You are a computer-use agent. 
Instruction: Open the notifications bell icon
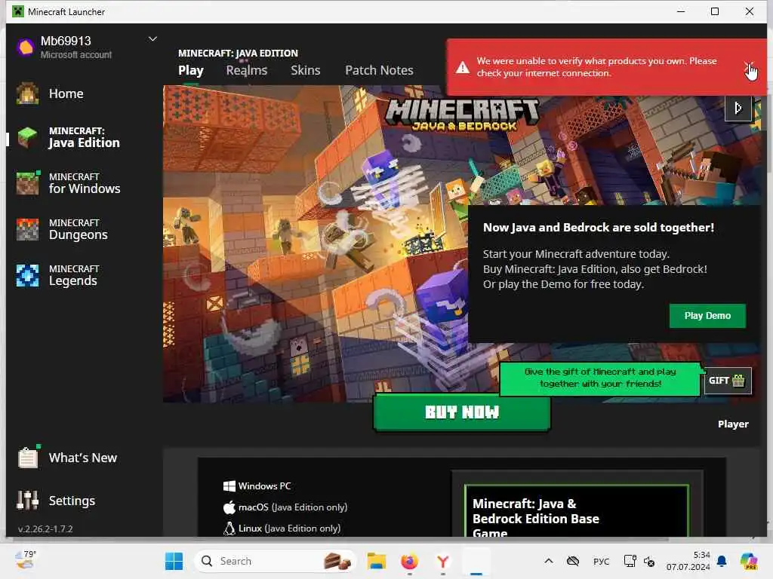click(x=722, y=561)
